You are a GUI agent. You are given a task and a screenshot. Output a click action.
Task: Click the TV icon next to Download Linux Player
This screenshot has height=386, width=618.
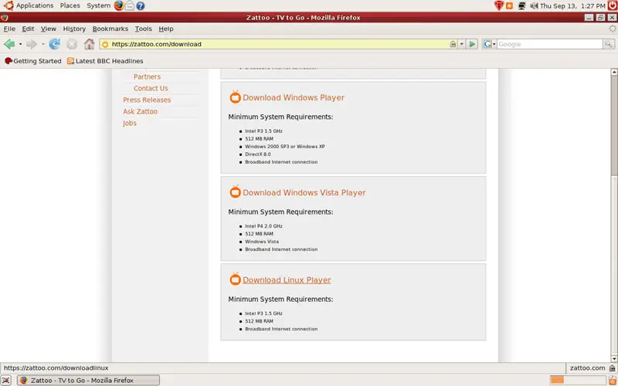pyautogui.click(x=236, y=279)
